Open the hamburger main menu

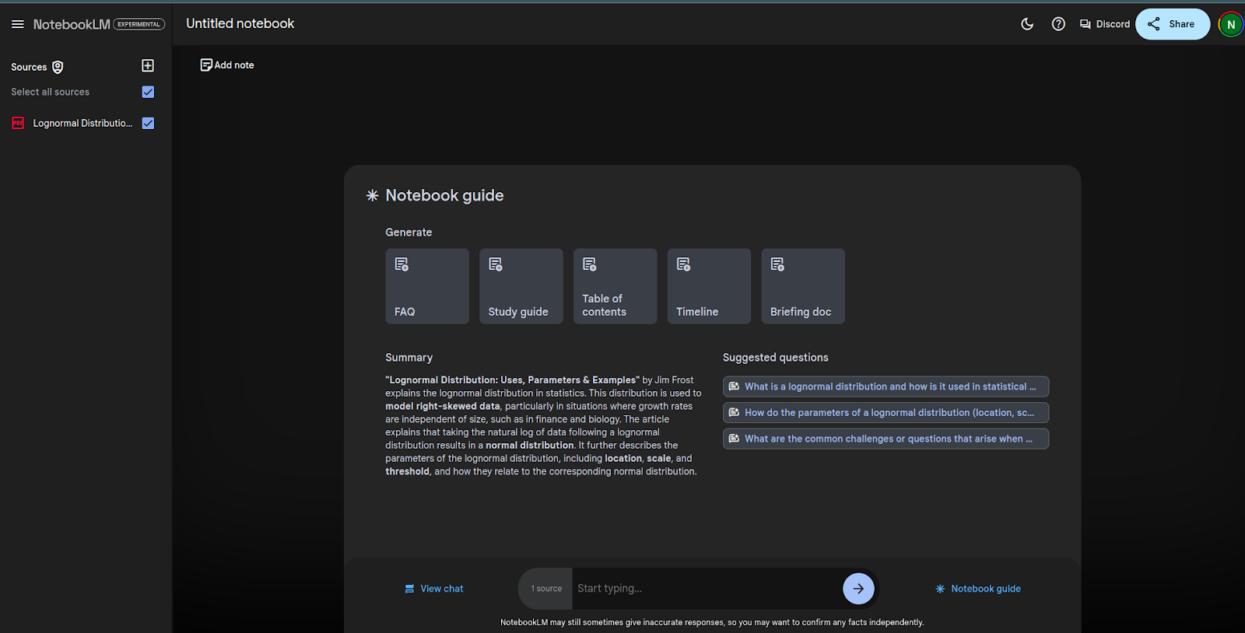click(x=17, y=24)
